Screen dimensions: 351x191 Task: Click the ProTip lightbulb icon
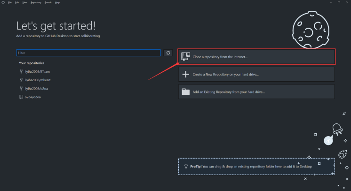pos(186,166)
